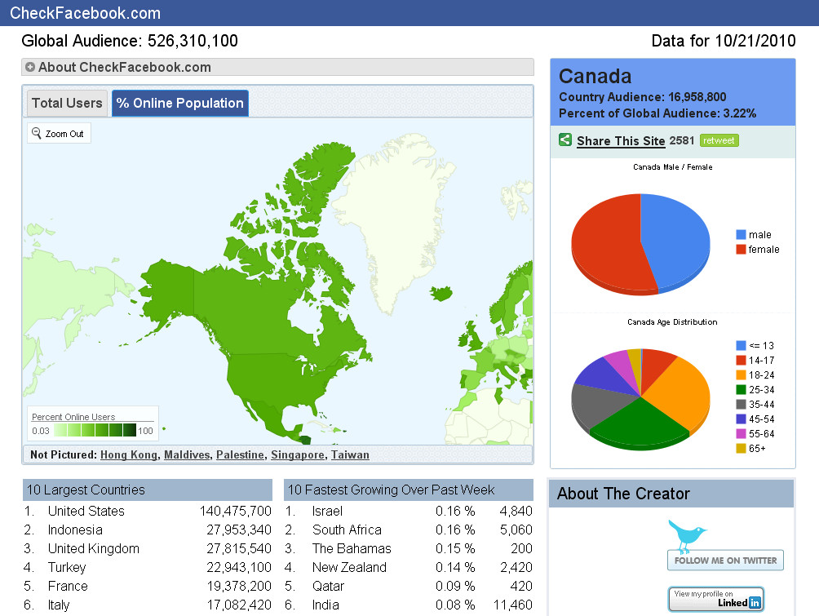Click the 25-34 age legend swatch
819x616 pixels.
tap(741, 389)
